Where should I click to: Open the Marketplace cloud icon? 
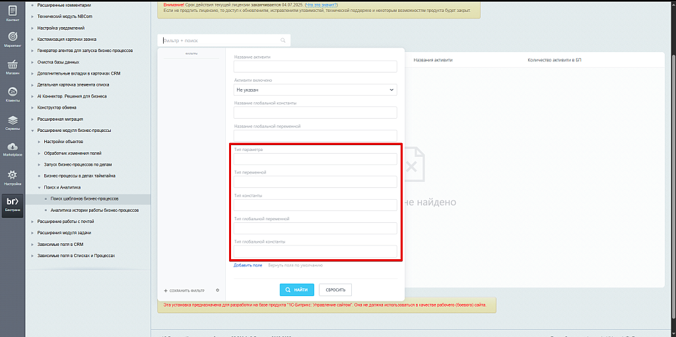click(12, 148)
